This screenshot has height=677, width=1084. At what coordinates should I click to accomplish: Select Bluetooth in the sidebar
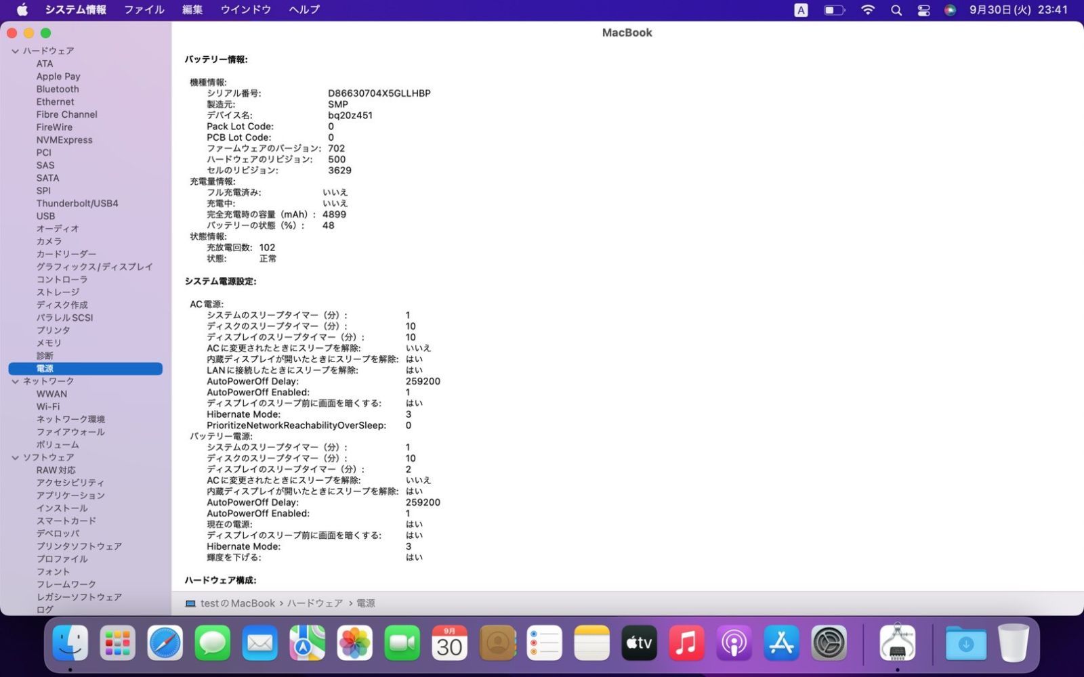coord(58,89)
